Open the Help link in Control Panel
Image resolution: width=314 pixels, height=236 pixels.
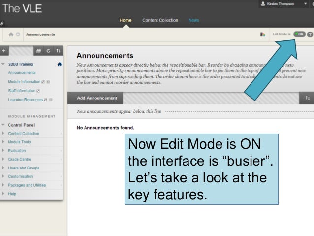(12, 194)
